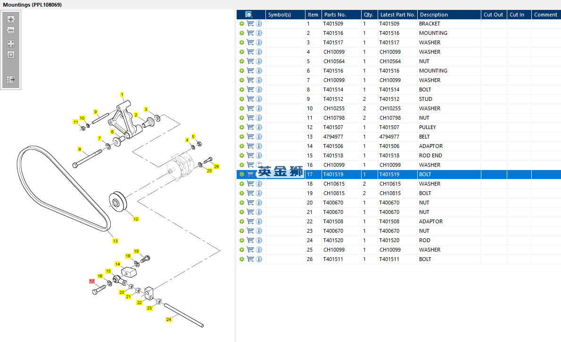Screen dimensions: 561x342
Task: Open the search icon in the table header
Action: point(248,15)
